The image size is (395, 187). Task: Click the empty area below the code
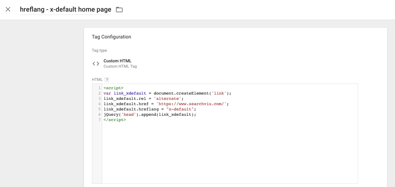tap(230, 153)
